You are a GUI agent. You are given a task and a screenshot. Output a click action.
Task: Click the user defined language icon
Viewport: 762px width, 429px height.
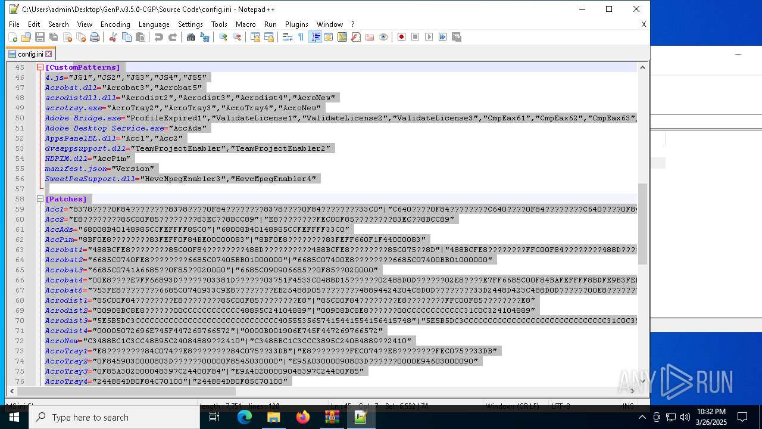[x=328, y=37]
